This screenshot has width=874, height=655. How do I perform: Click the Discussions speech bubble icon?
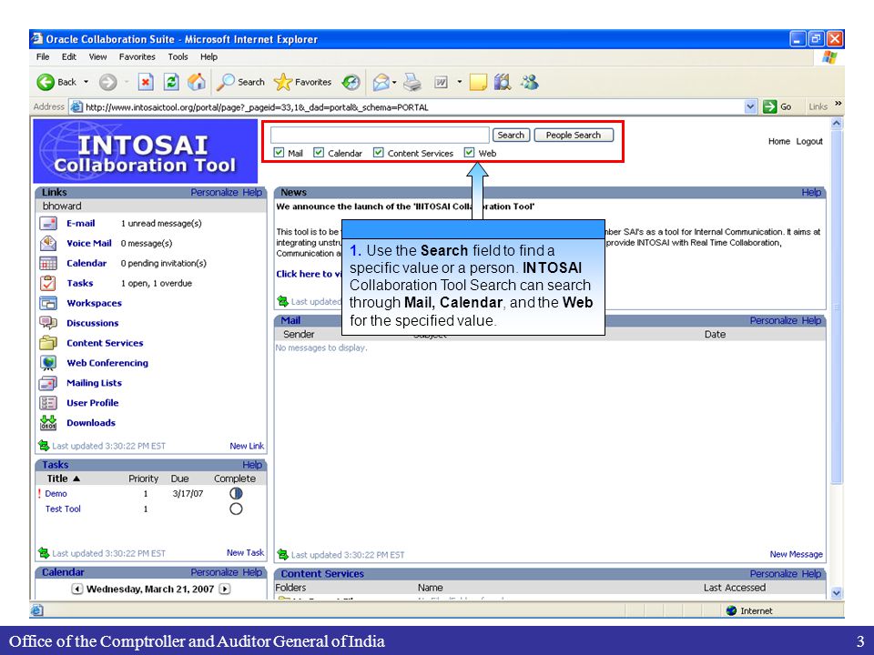[48, 323]
